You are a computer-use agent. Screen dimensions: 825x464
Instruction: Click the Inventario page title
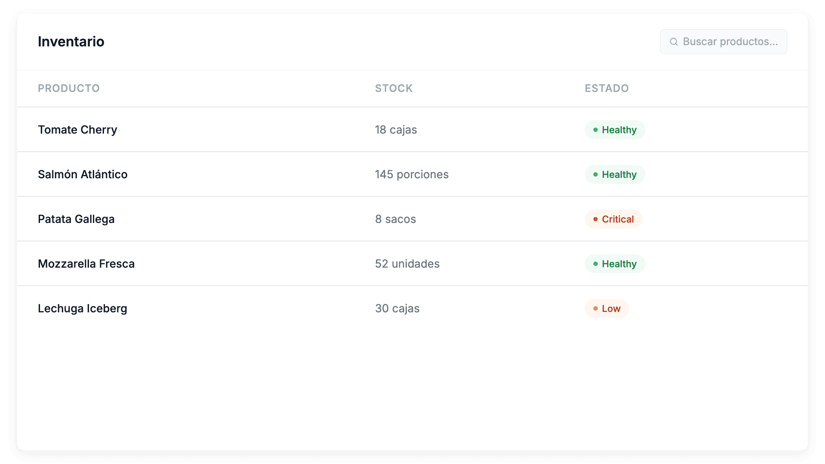pyautogui.click(x=71, y=42)
